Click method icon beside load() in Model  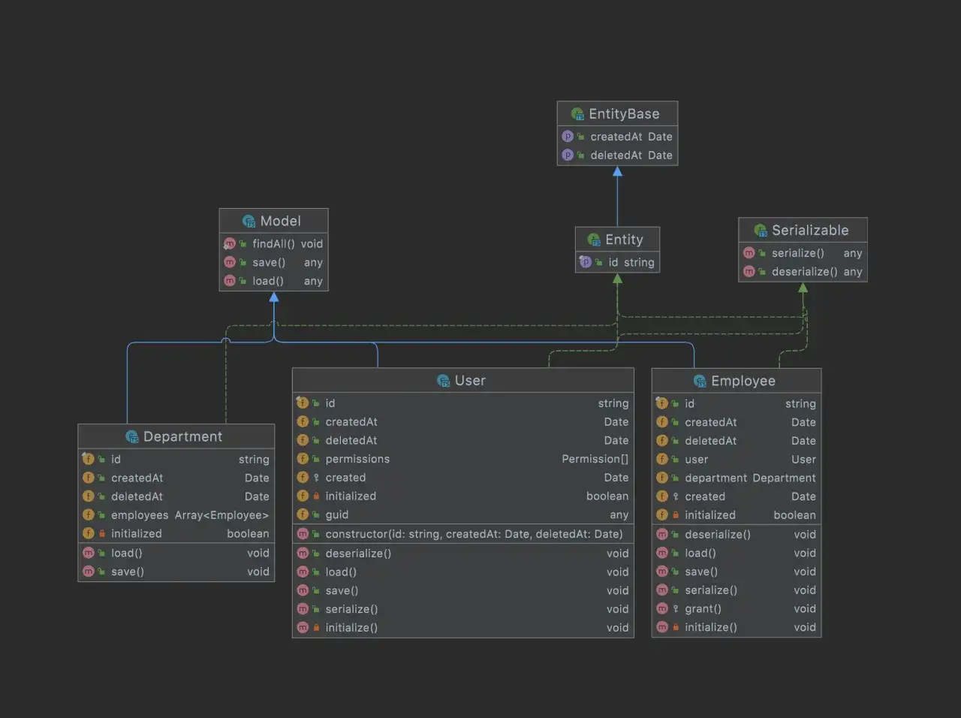coord(230,281)
